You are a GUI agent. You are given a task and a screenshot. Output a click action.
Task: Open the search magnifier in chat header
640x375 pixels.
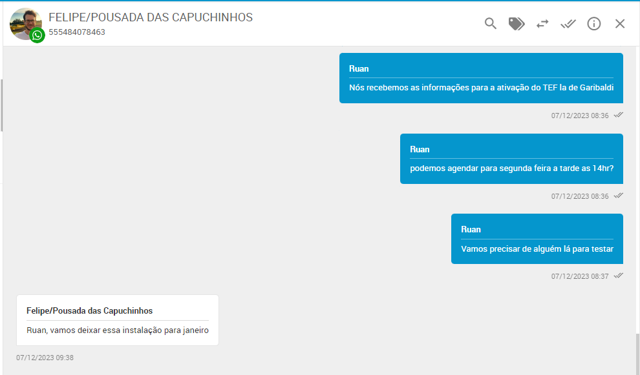(491, 24)
